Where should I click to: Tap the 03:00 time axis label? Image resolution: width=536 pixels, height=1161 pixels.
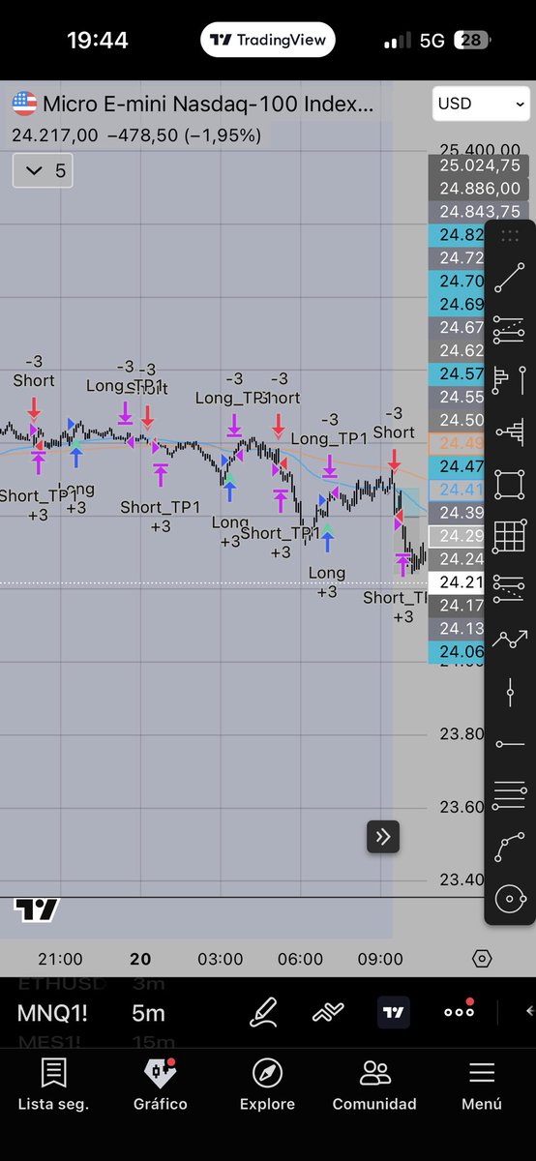221,959
